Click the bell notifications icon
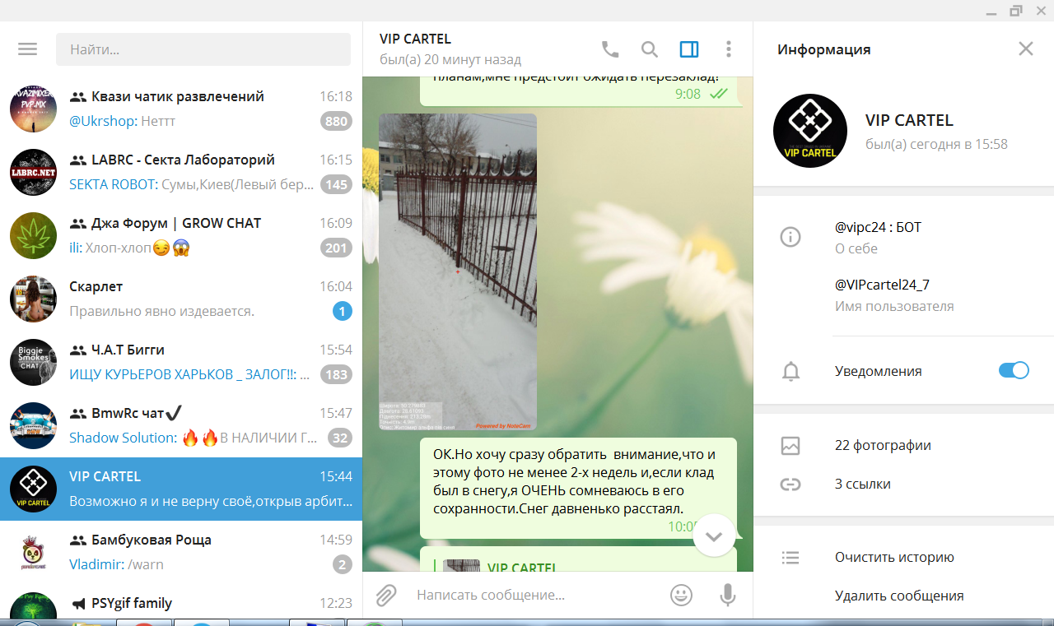 click(x=790, y=371)
